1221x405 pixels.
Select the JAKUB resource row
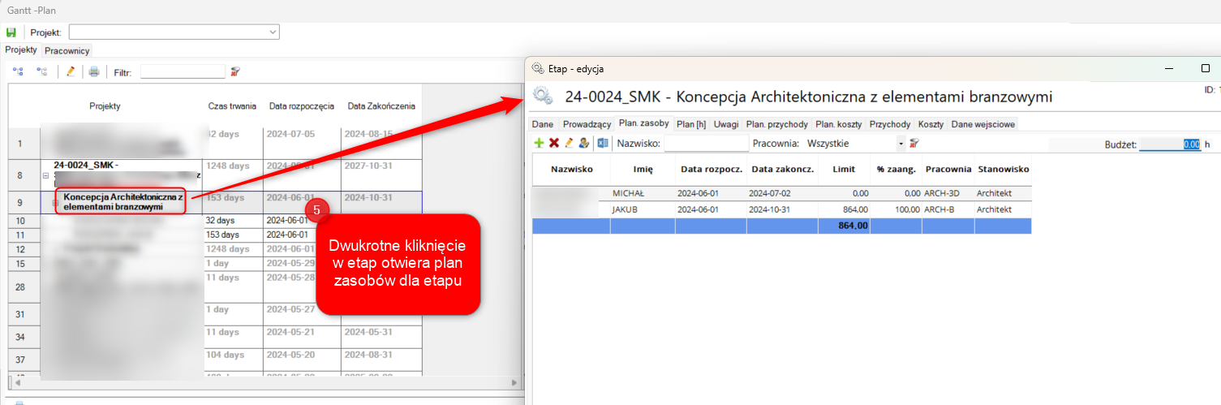(x=782, y=209)
